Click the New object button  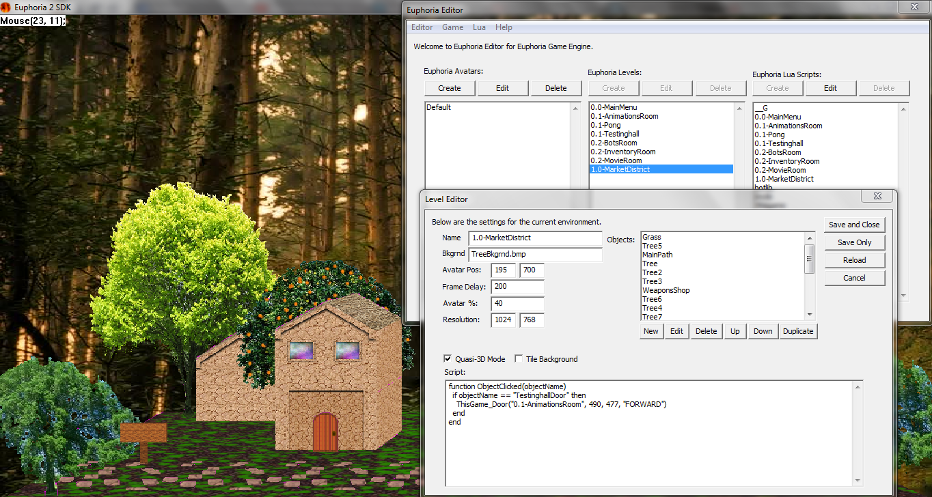point(651,331)
